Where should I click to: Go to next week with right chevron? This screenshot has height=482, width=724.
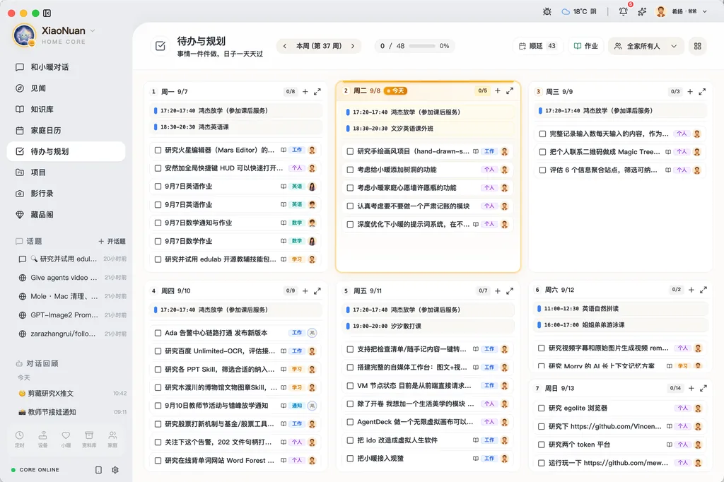pyautogui.click(x=353, y=46)
